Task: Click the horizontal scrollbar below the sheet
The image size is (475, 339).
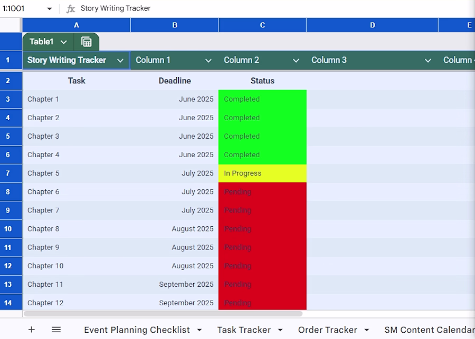Action: [x=163, y=314]
